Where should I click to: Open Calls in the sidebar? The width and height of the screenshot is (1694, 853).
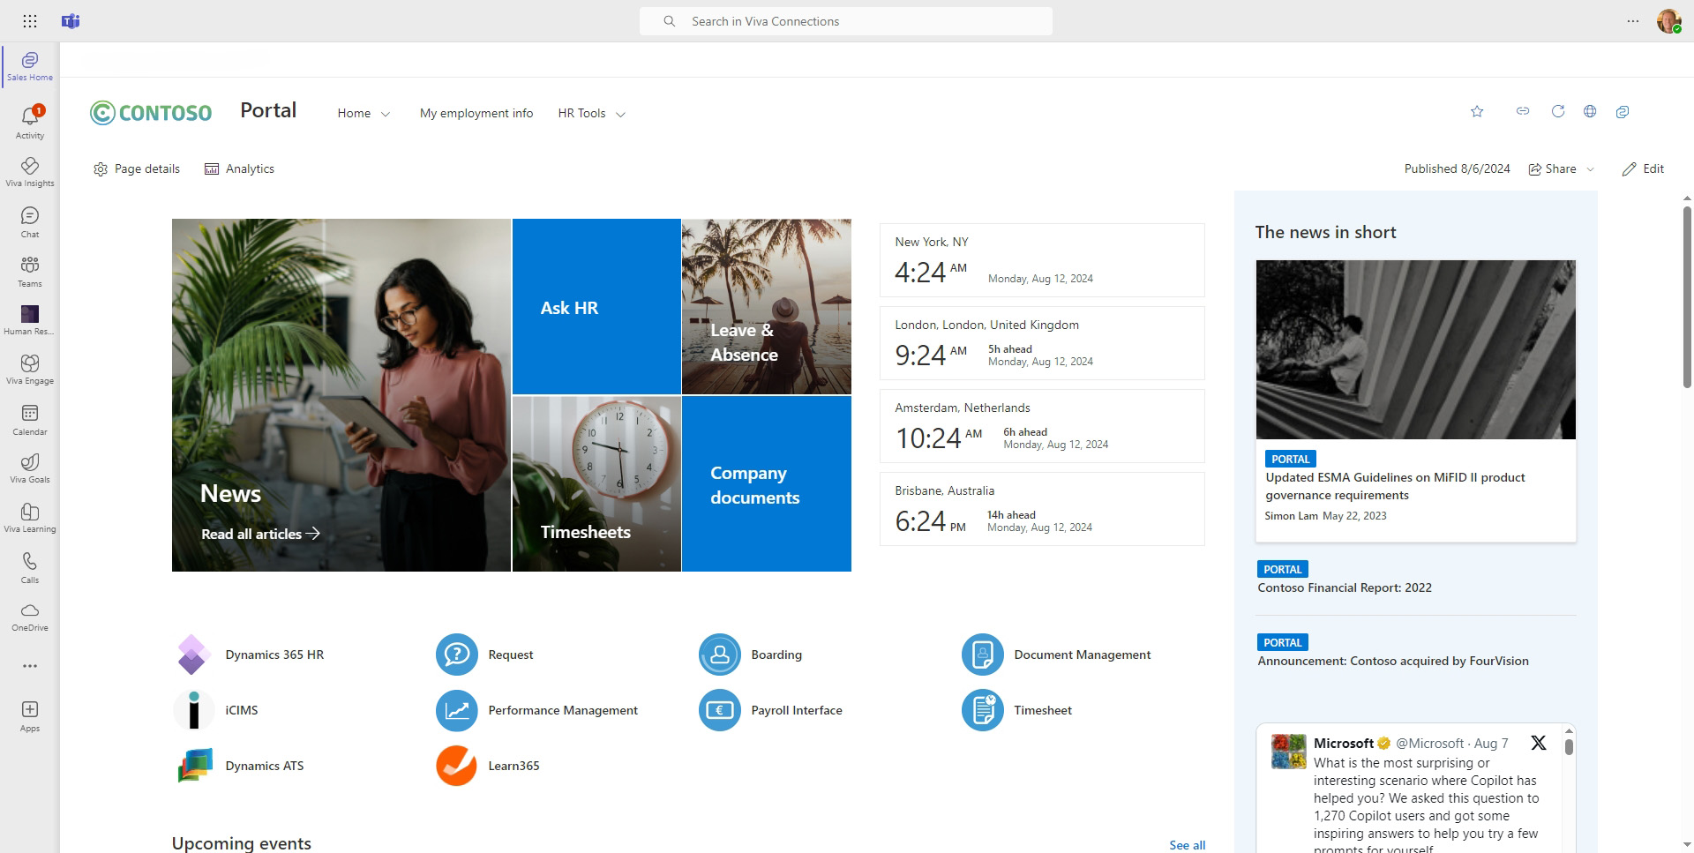(30, 567)
